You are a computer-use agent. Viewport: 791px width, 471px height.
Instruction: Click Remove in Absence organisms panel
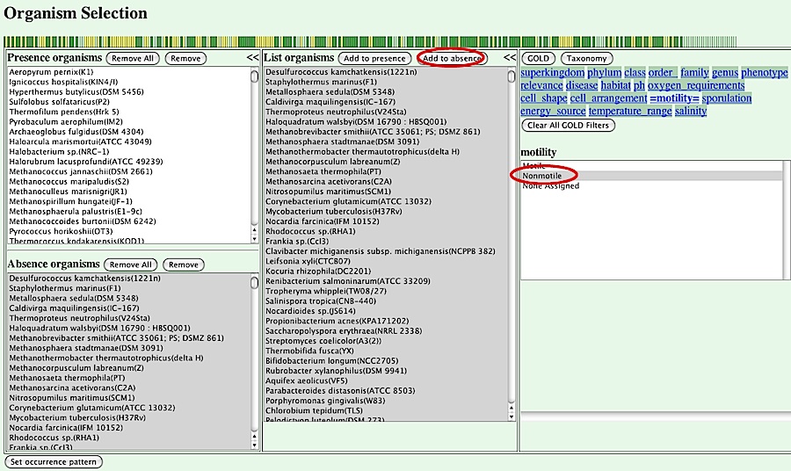183,264
